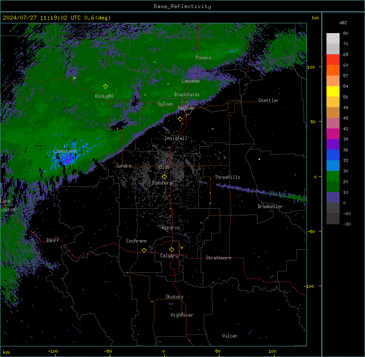Click the yellow 54-51 dBZ legend swatch
Screen dimensions: 365x357
pyautogui.click(x=333, y=91)
